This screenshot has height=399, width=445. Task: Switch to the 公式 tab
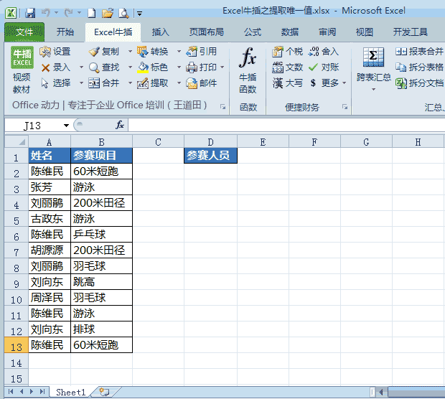[253, 32]
